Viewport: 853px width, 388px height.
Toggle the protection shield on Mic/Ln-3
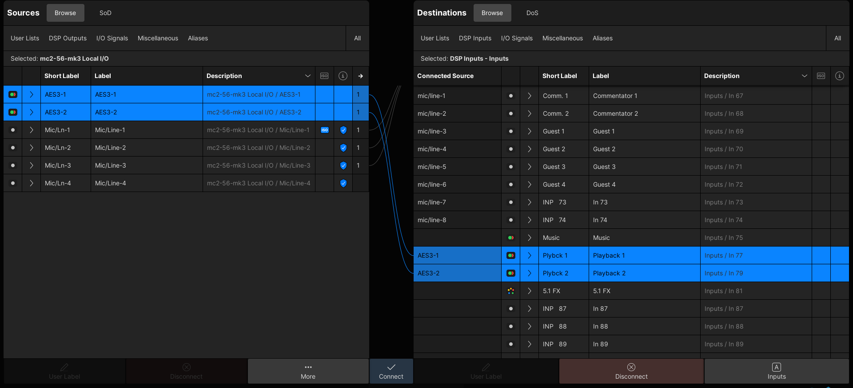coord(343,165)
